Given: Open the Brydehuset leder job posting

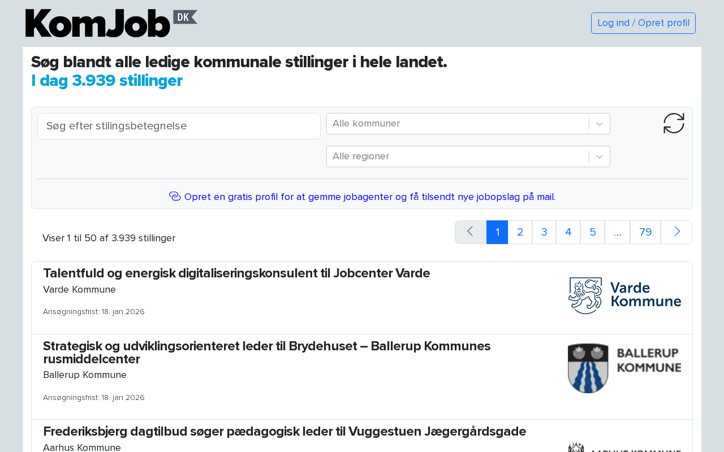Looking at the screenshot, I should [x=267, y=353].
